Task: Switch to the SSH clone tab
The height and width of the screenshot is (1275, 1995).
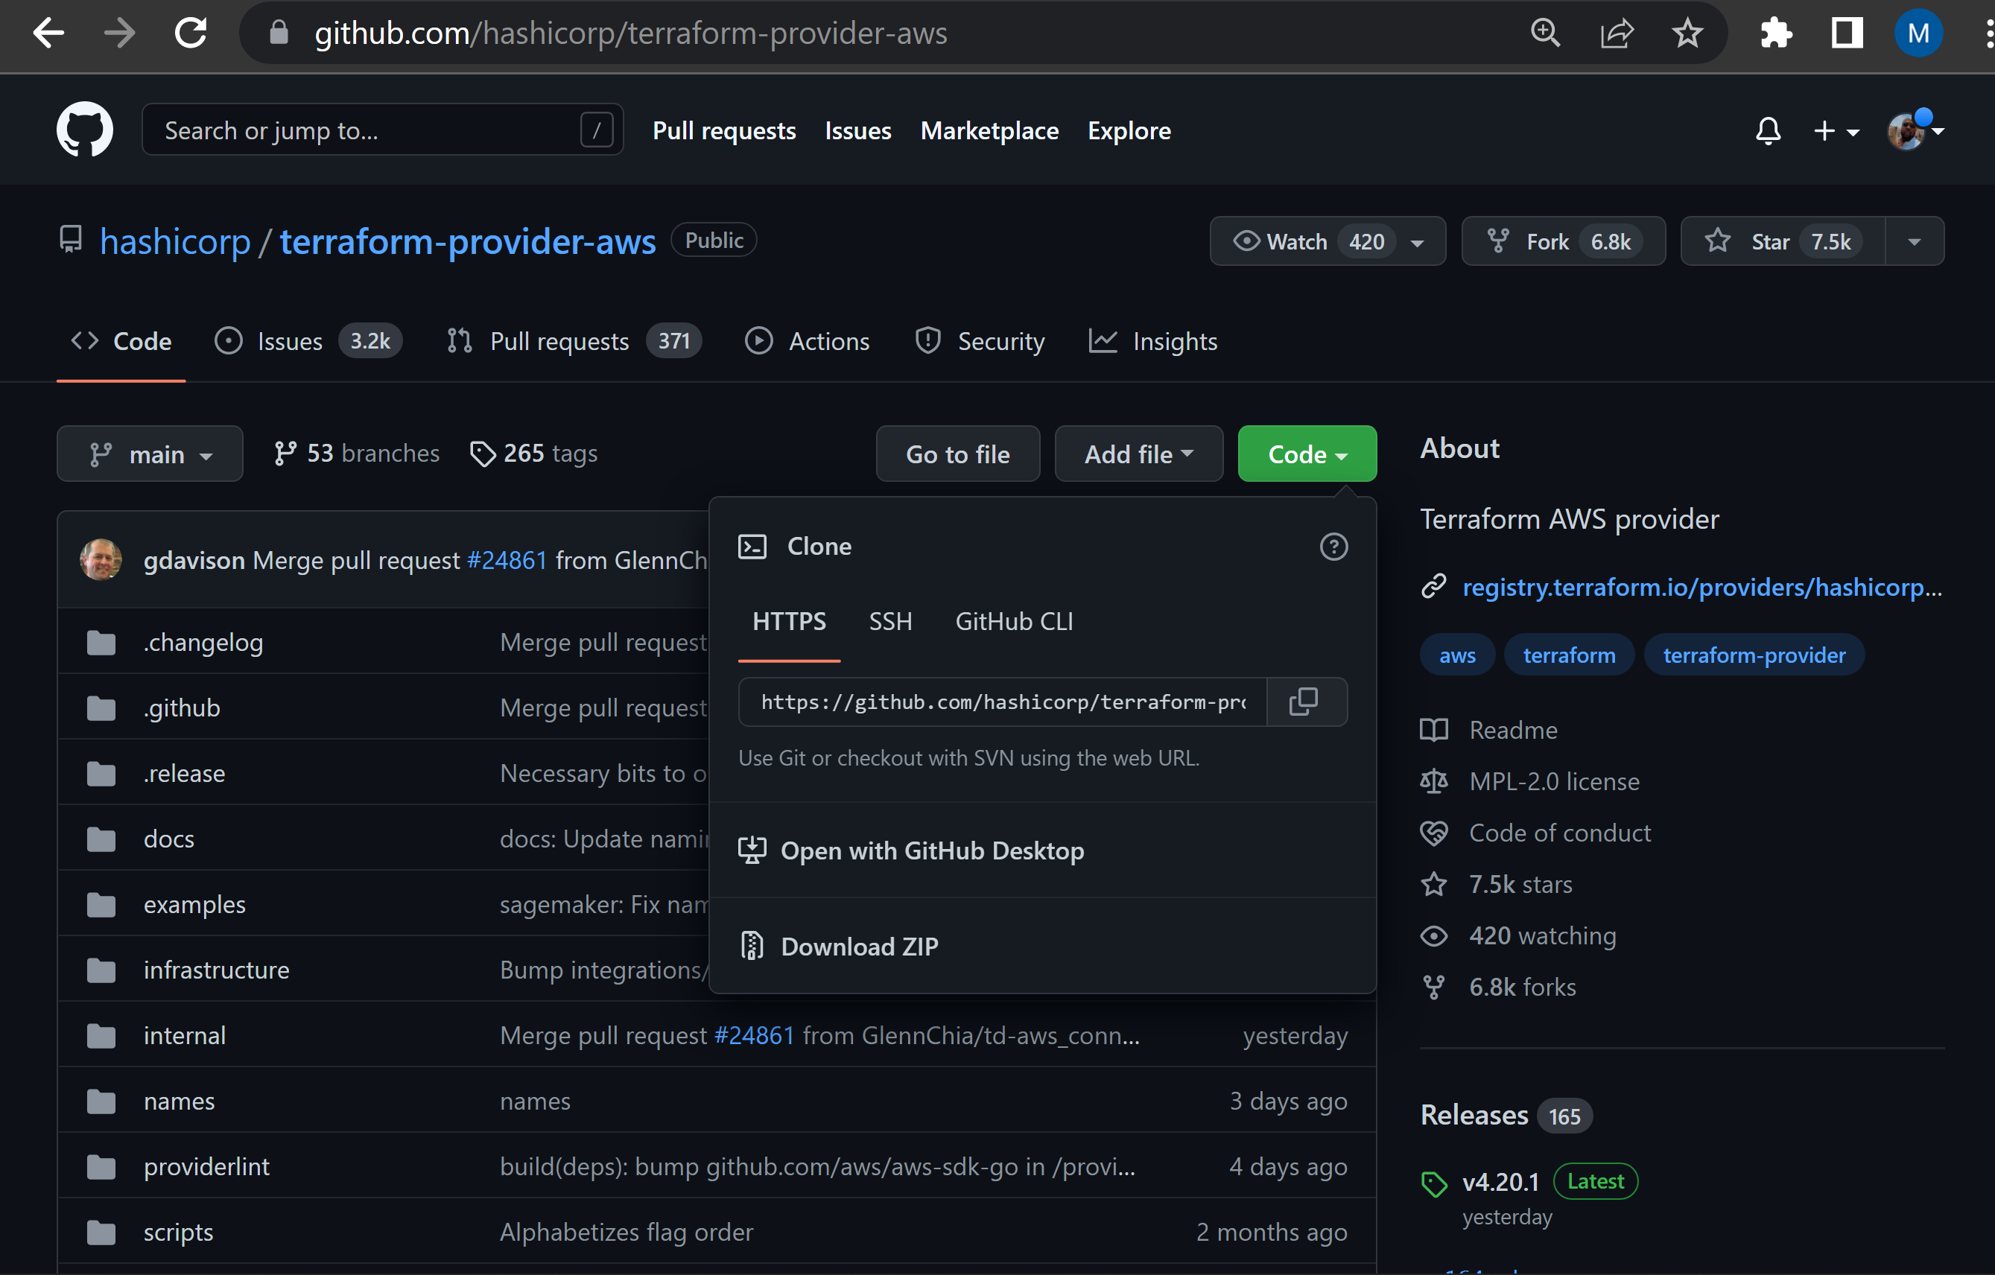Action: 891,621
